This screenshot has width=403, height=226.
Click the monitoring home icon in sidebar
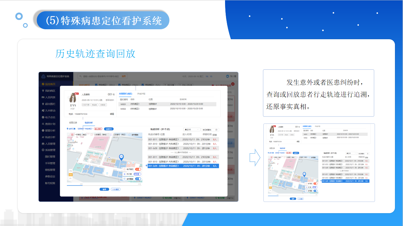tap(43, 84)
